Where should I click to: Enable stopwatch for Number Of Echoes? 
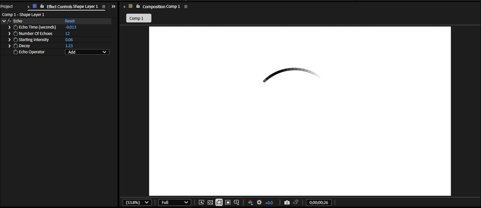15,34
